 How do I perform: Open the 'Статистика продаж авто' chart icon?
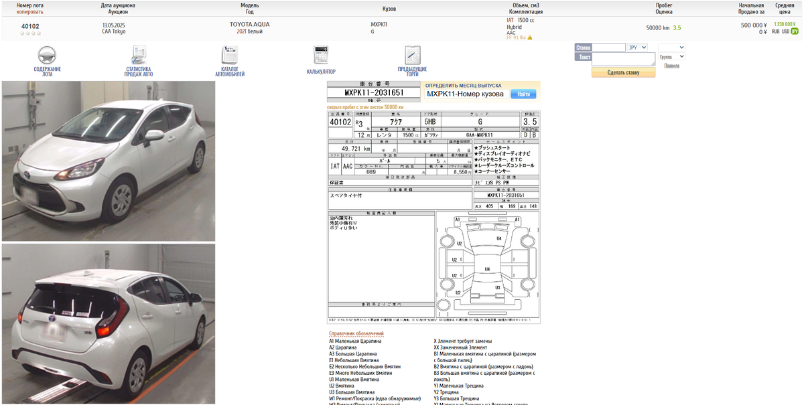coord(139,56)
